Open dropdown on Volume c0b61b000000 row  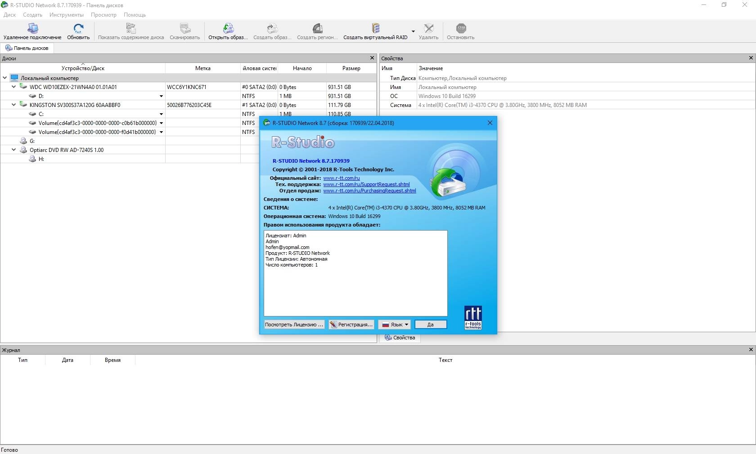[161, 123]
